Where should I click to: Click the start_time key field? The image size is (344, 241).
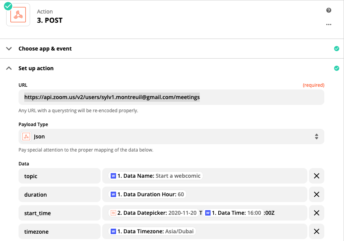coord(59,213)
